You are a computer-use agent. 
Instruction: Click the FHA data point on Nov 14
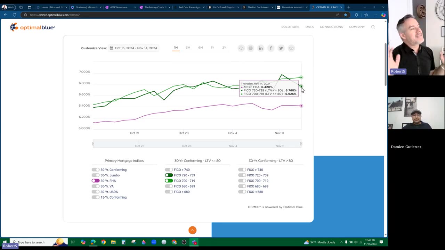point(301,106)
